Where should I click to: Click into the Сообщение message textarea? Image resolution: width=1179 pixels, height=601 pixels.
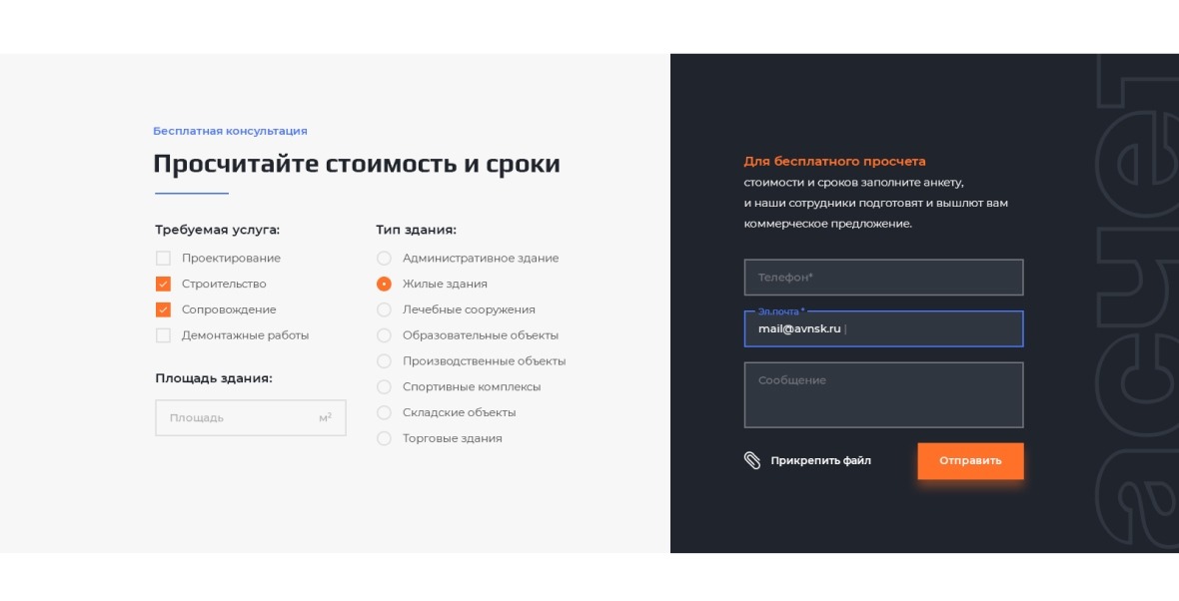[883, 395]
